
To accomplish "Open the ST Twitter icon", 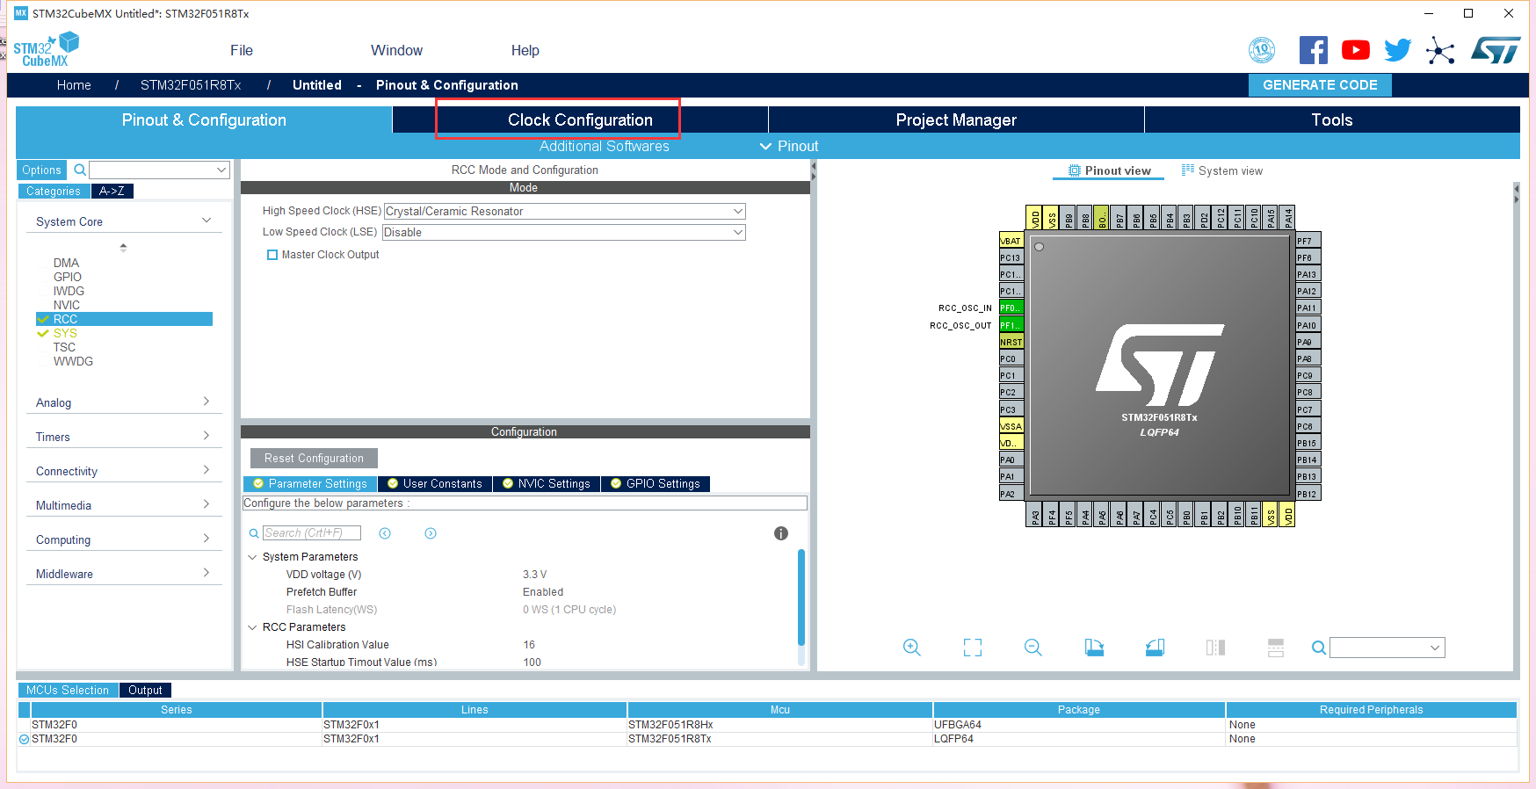I will [1397, 50].
